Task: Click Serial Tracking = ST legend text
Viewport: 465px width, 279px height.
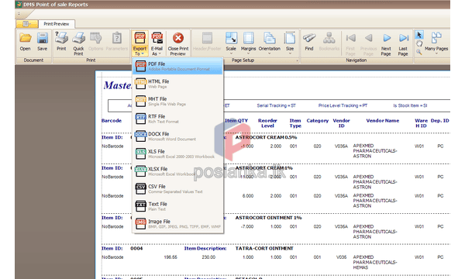Action: [x=277, y=105]
